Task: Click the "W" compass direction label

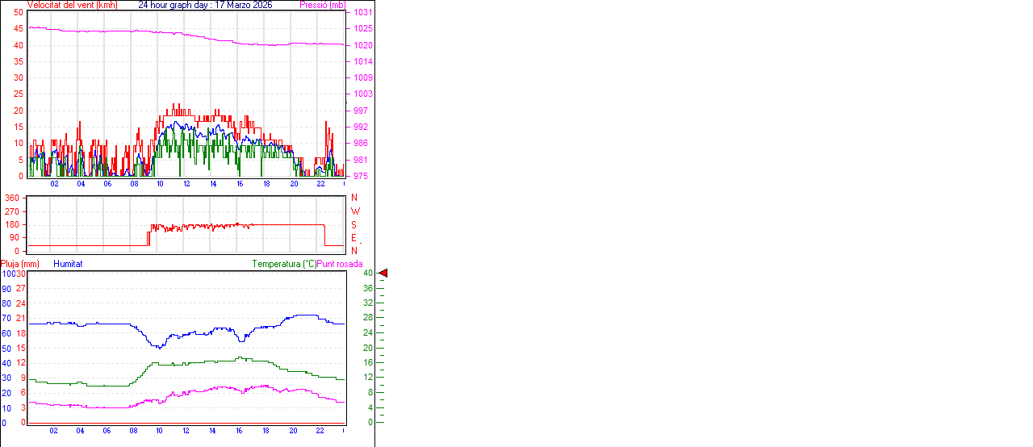Action: 355,211
